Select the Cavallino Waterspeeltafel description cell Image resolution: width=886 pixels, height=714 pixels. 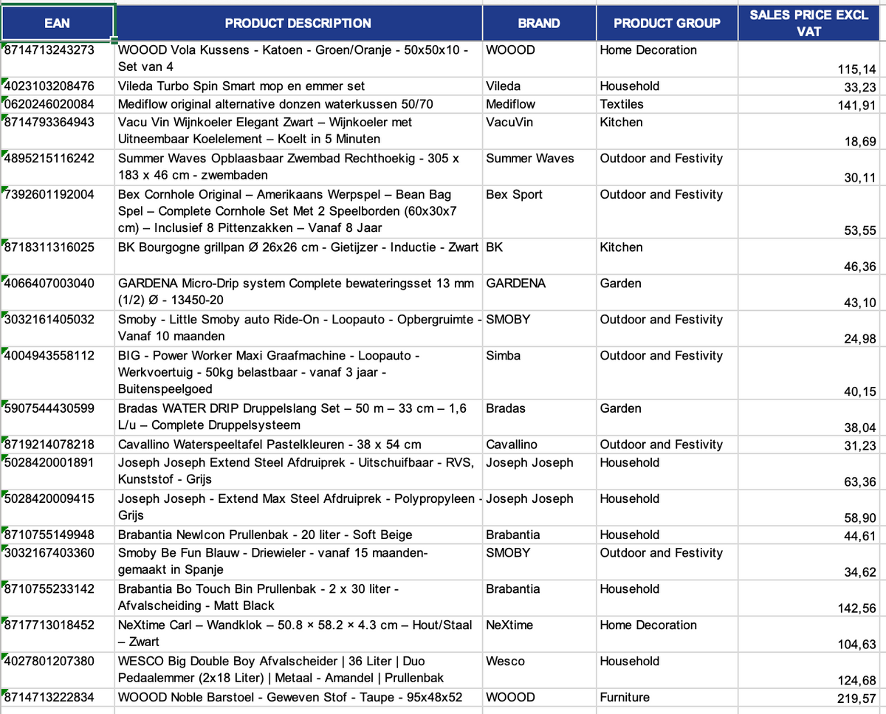[x=298, y=444]
